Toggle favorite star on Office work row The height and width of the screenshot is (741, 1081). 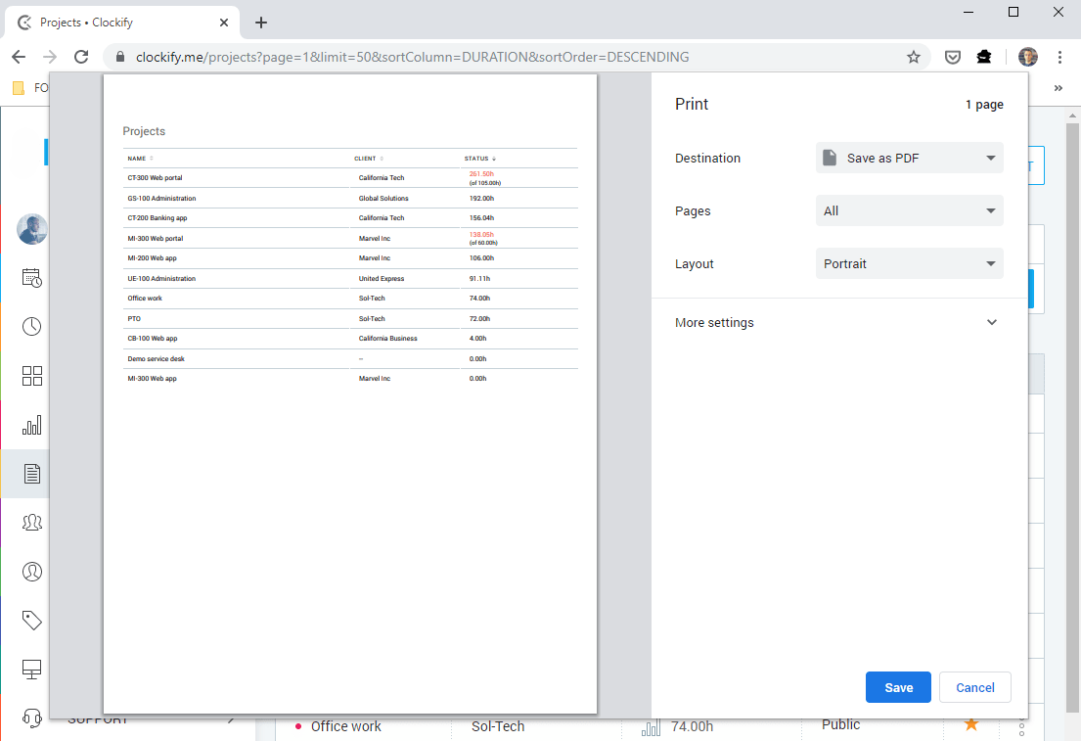click(x=970, y=724)
